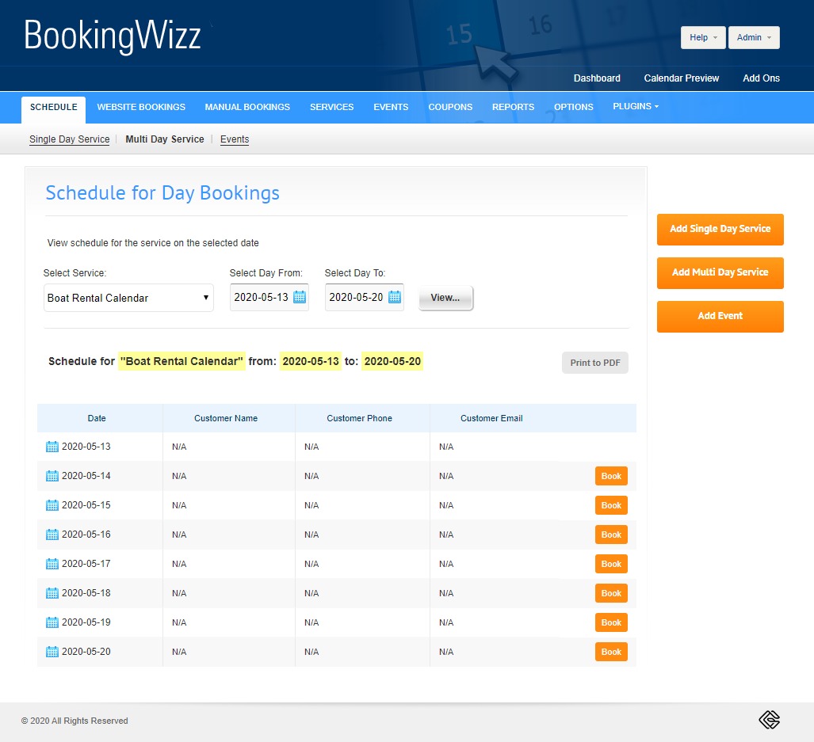Click the calendar icon beside 2020-05-13
This screenshot has height=742, width=814.
pyautogui.click(x=52, y=446)
